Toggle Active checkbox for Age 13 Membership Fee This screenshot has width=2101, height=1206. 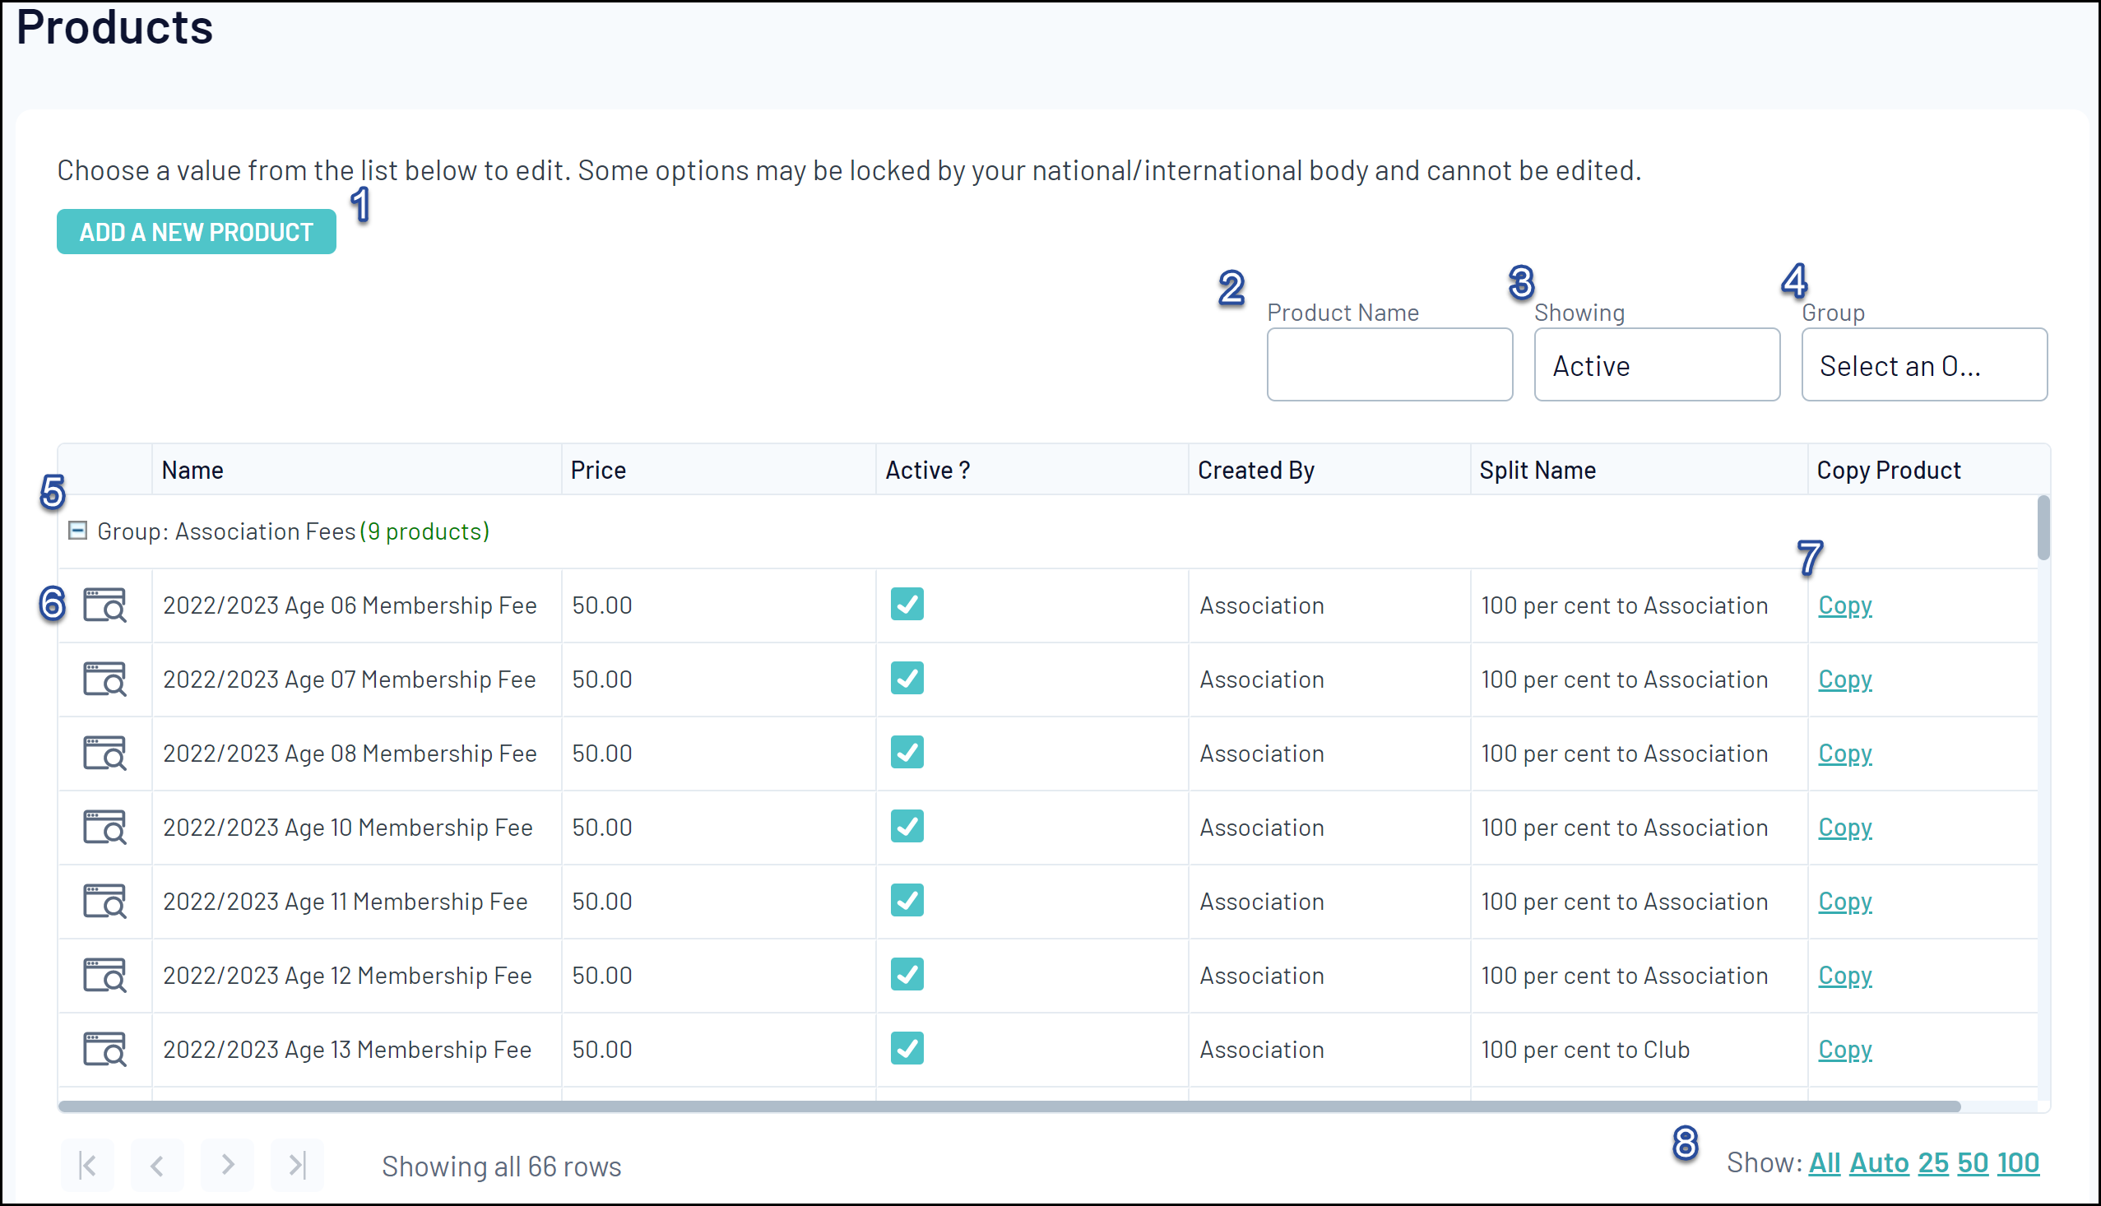907,1049
